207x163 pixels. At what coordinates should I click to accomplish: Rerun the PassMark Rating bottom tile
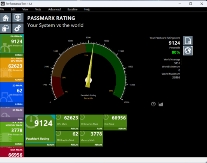[50, 145]
